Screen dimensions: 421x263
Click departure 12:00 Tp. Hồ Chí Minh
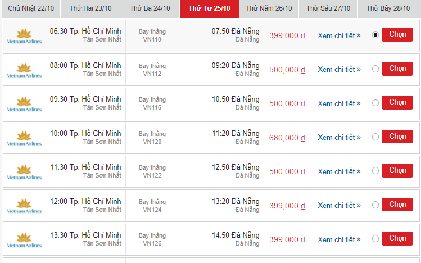(85, 202)
